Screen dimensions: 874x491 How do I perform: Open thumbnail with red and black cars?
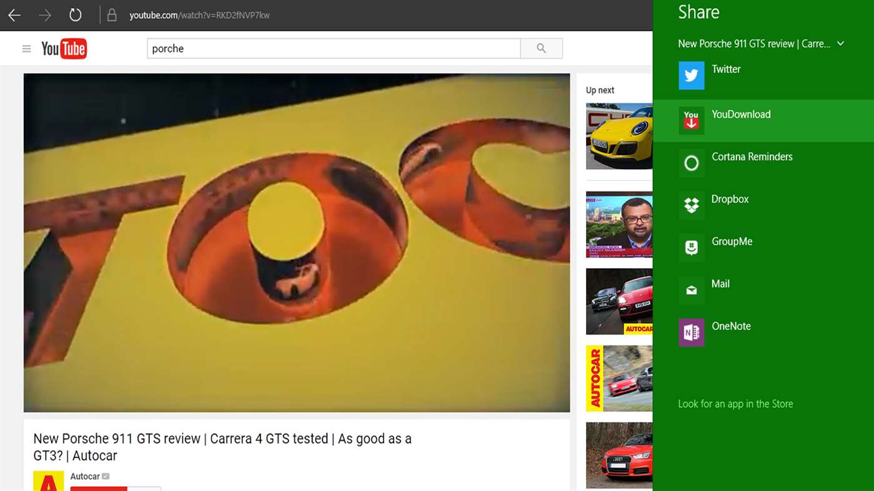tap(619, 301)
